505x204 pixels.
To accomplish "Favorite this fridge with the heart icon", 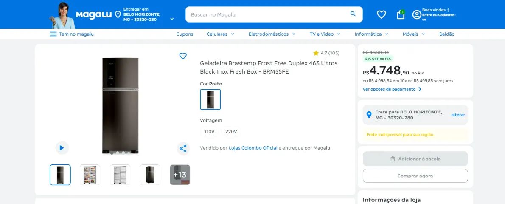I will [183, 56].
